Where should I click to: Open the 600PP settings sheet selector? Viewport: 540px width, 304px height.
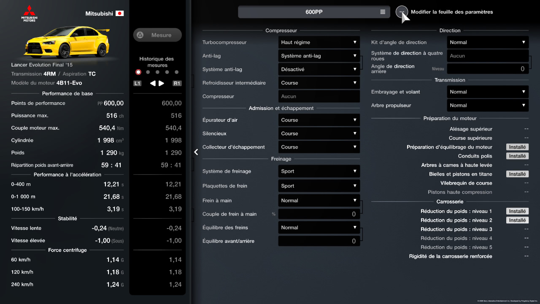[x=313, y=12]
